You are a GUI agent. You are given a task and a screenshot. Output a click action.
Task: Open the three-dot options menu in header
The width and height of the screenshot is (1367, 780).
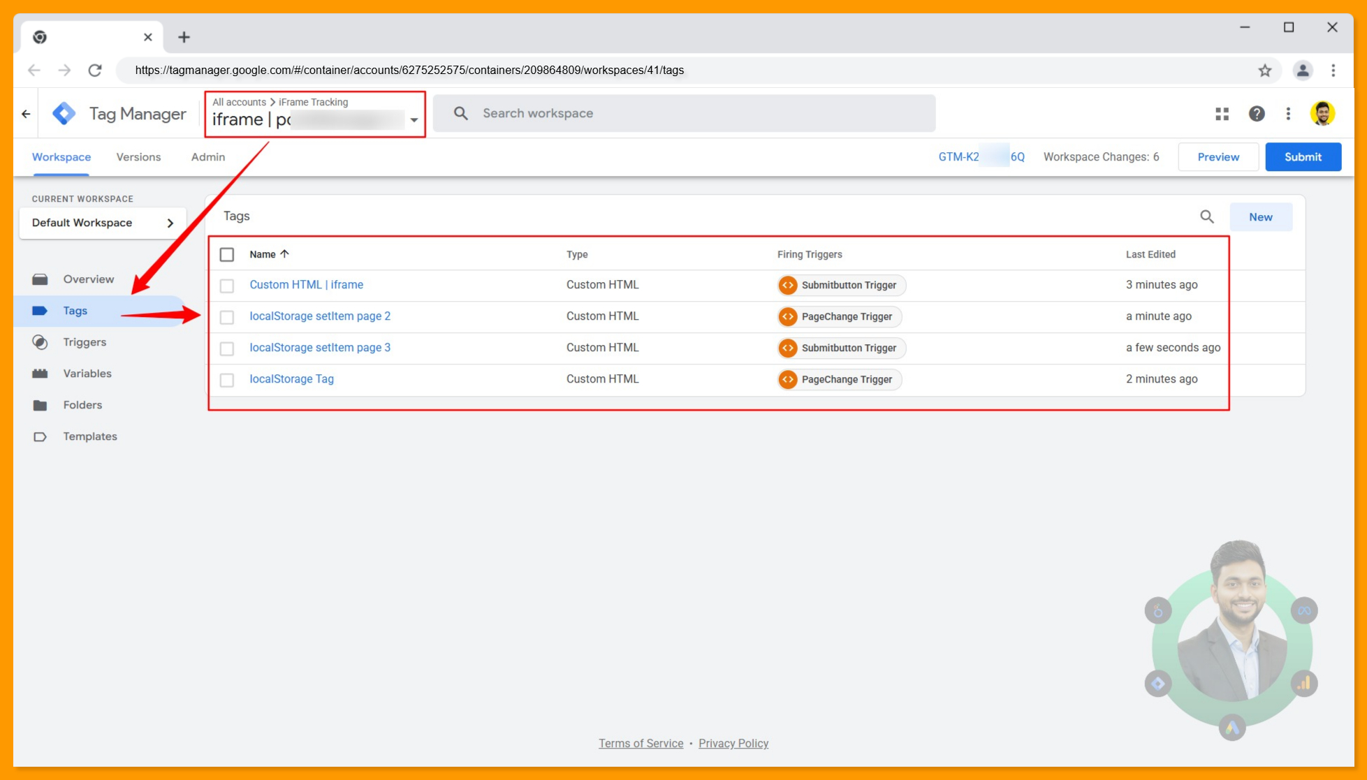(x=1289, y=113)
